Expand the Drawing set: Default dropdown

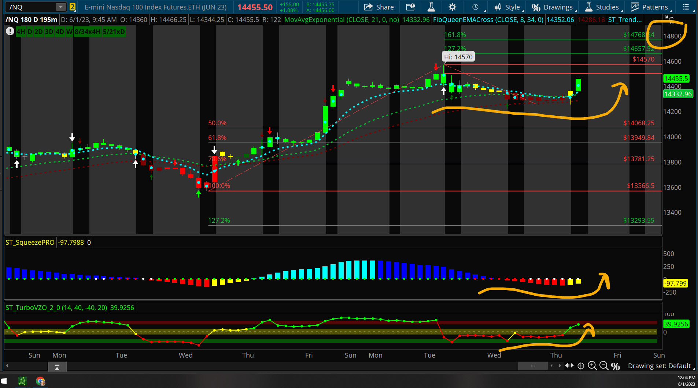click(x=660, y=366)
